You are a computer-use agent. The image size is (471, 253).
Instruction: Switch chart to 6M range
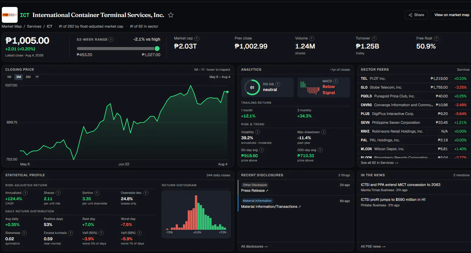(x=28, y=77)
